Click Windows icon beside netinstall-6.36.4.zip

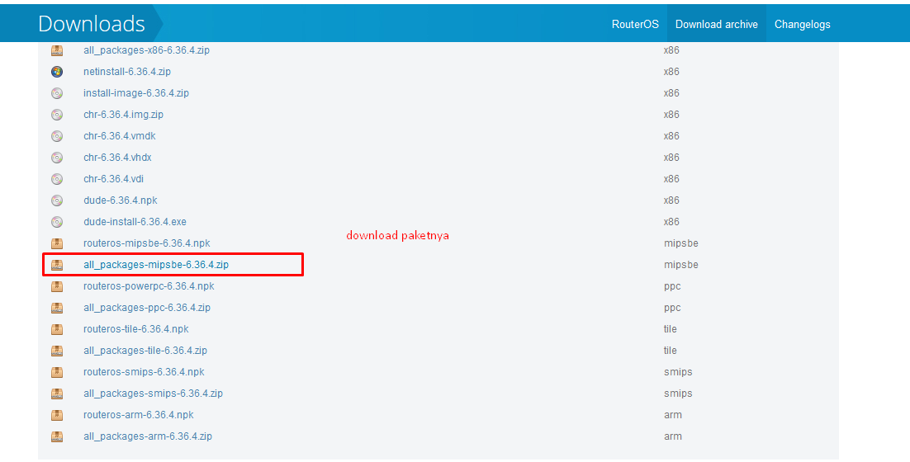click(57, 72)
